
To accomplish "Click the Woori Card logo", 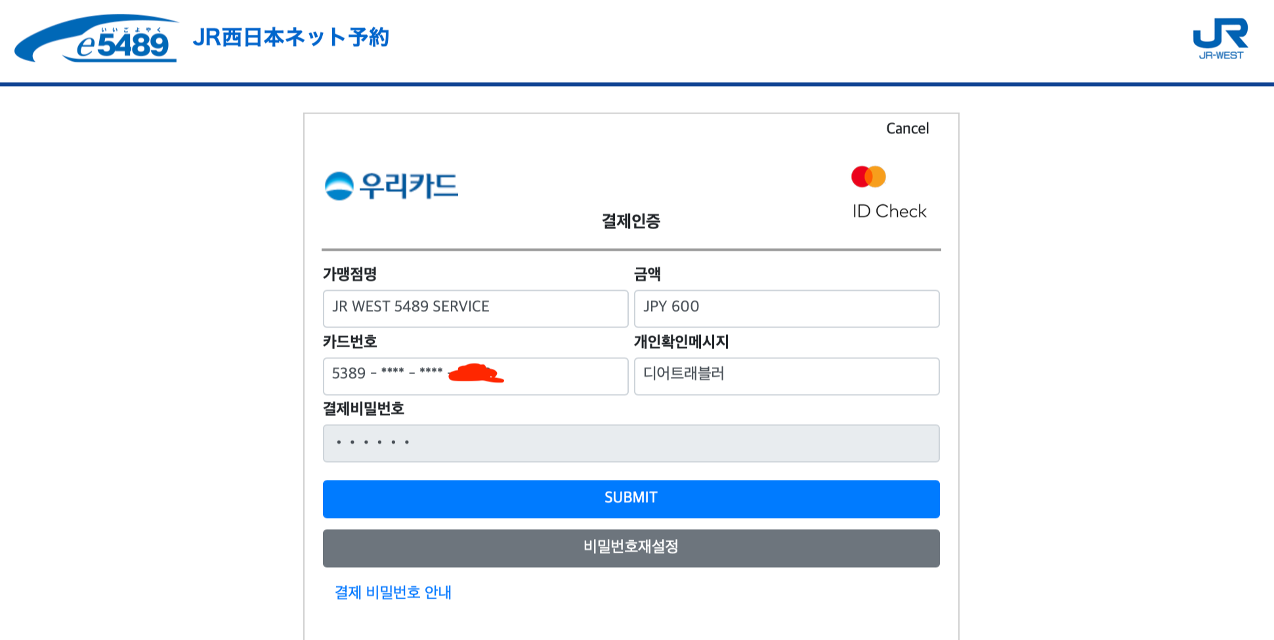I will (391, 186).
